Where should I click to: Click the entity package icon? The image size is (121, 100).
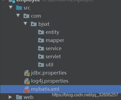click(x=41, y=32)
